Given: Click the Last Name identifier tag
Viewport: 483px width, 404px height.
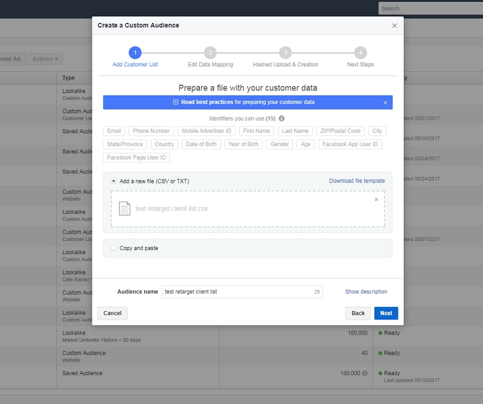Looking at the screenshot, I should point(295,131).
